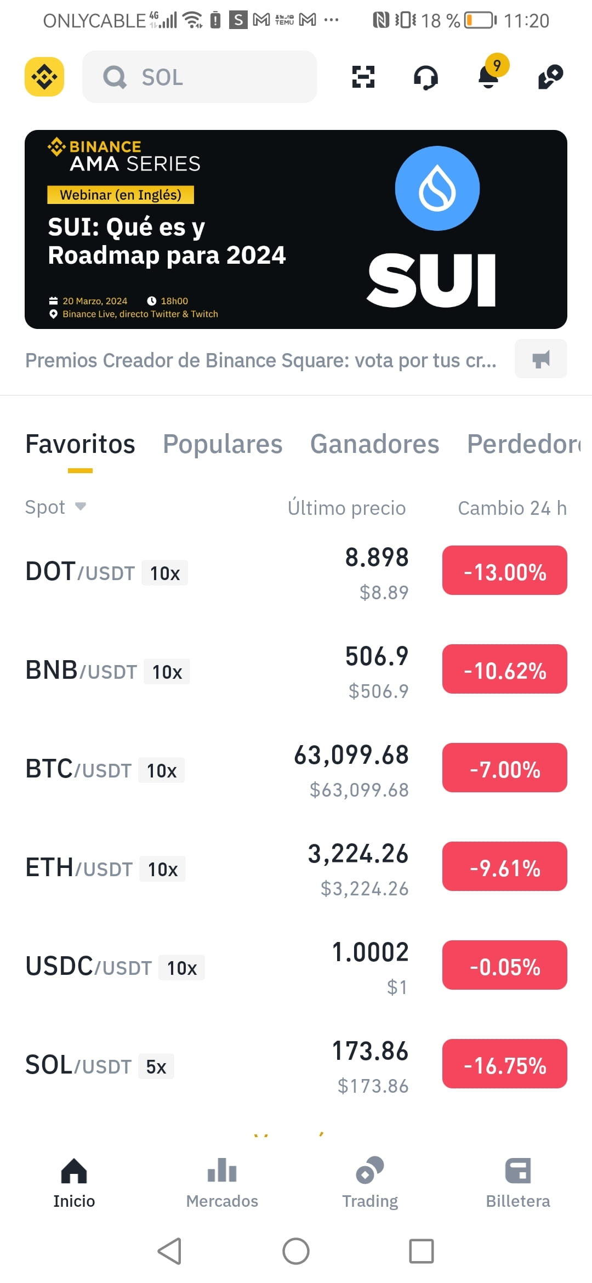Open Premios Creador de Binance Square announcement
Screen dimensions: 592x1283
coord(261,360)
